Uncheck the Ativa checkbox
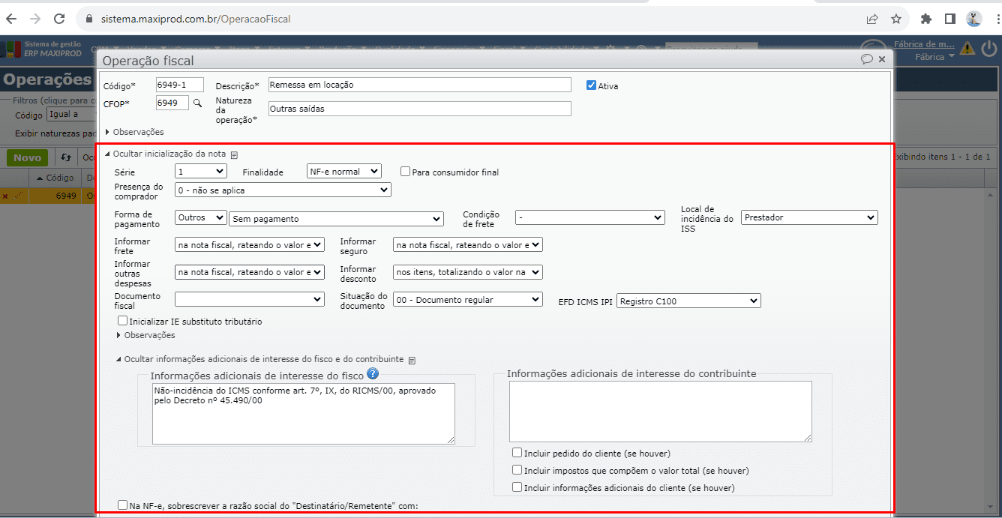This screenshot has width=1002, height=518. 592,85
